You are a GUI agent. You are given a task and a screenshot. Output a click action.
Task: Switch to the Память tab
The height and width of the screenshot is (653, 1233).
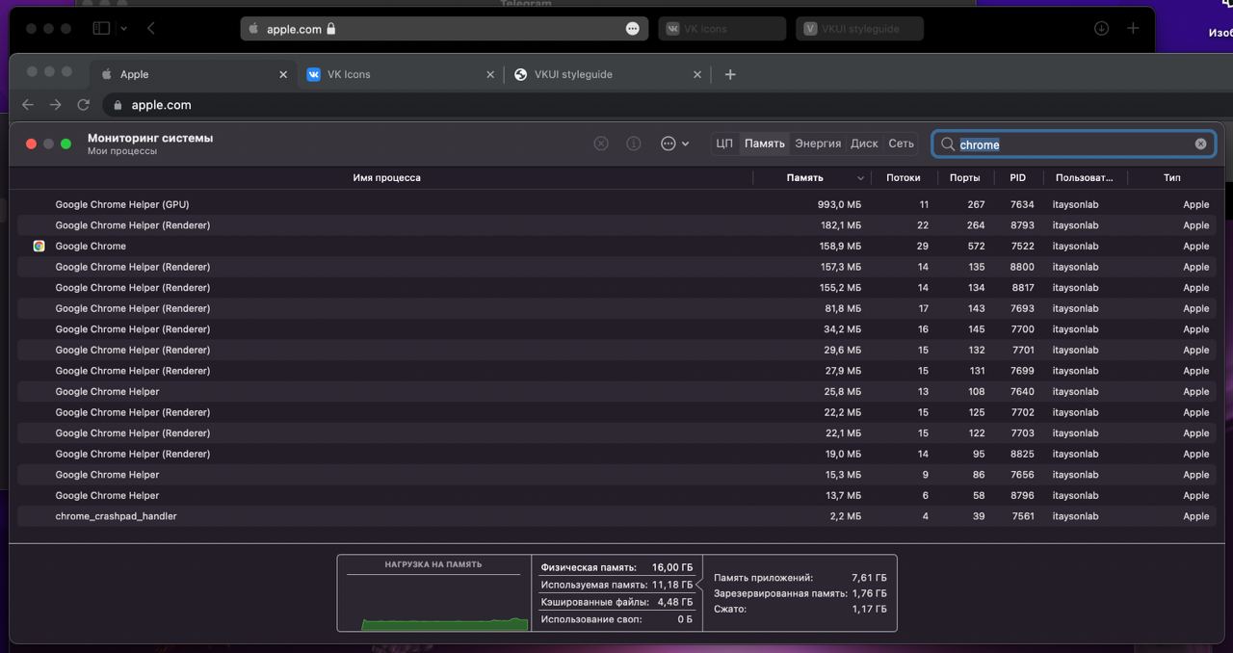(764, 144)
